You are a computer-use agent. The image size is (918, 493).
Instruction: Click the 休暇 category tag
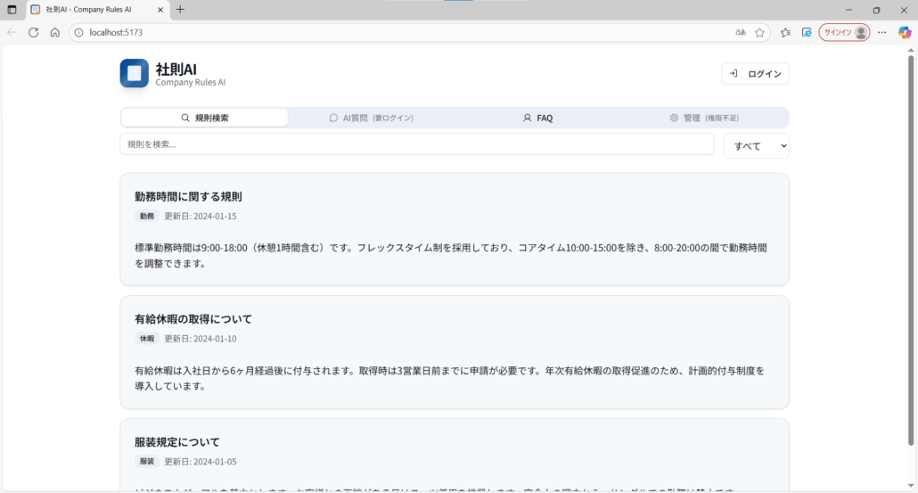click(x=146, y=339)
